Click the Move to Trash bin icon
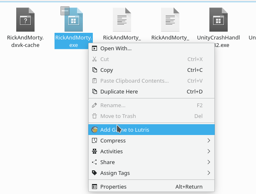 (94, 116)
